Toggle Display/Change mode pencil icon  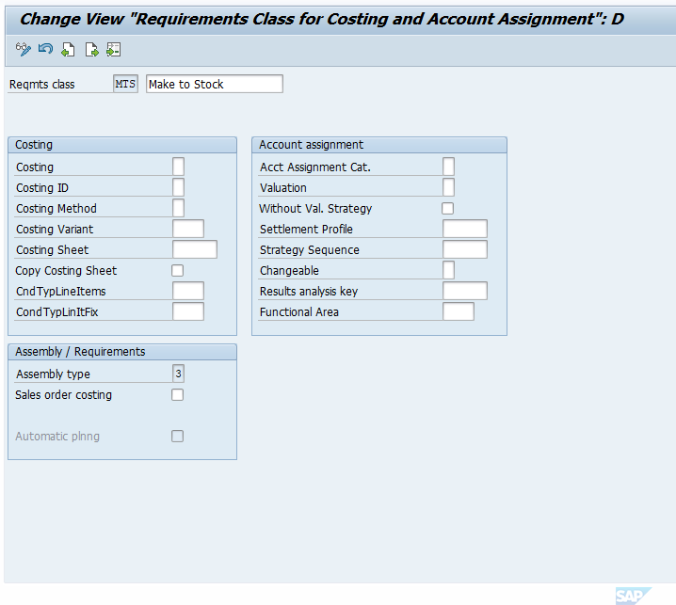[23, 50]
